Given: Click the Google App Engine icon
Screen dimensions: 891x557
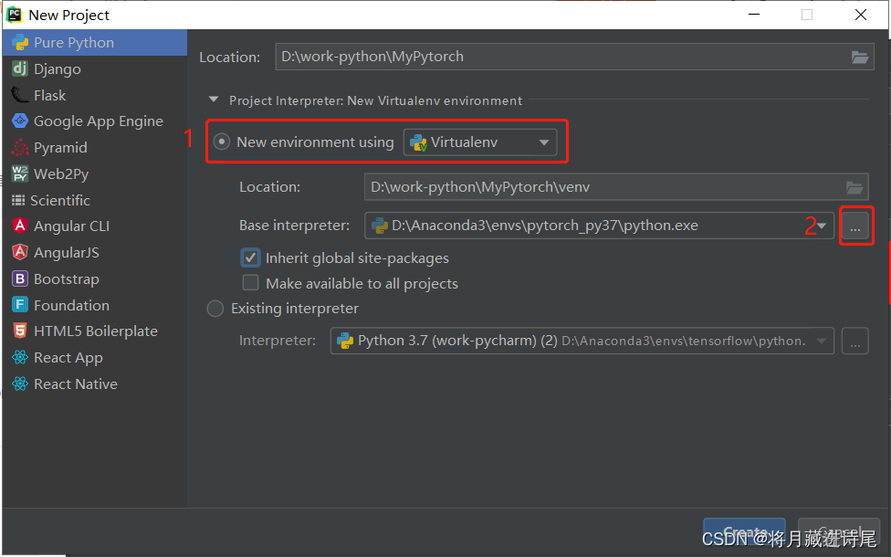Looking at the screenshot, I should (20, 121).
